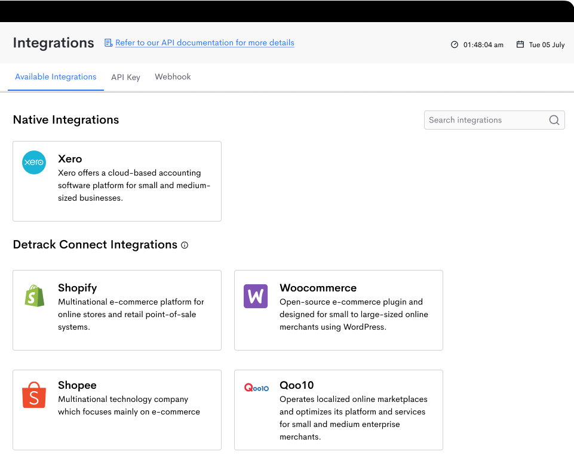Click the clock icon next to time
Image resolution: width=574 pixels, height=470 pixels.
click(455, 45)
